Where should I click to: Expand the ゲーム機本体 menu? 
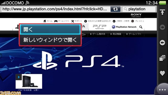(98, 34)
